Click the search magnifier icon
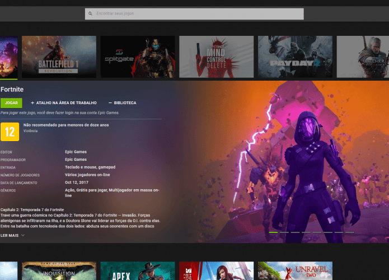Viewport: 389px width, 280px height. coord(90,13)
